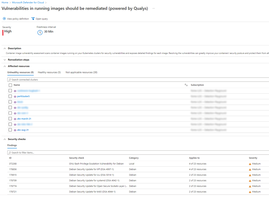The image size is (269, 197).
Task: Select GNU Bash Privilege Escalation Vulnerability row
Action: pyautogui.click(x=96, y=164)
